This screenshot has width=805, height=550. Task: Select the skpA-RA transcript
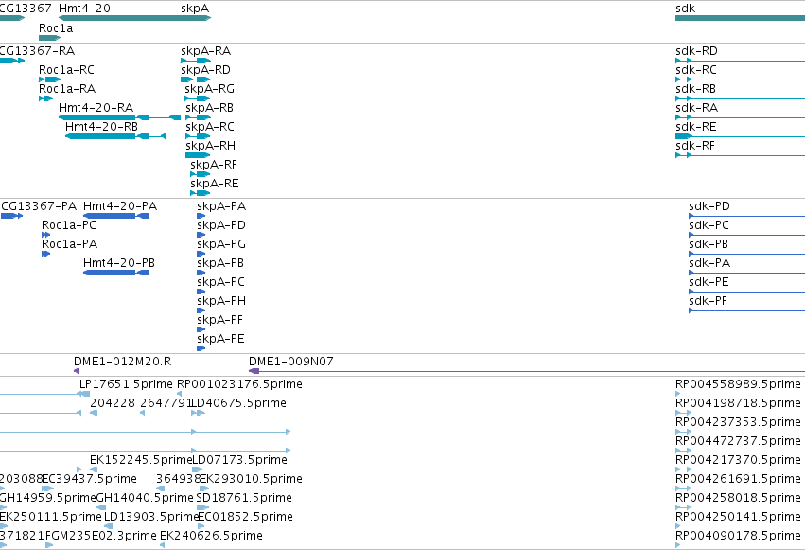(x=206, y=51)
